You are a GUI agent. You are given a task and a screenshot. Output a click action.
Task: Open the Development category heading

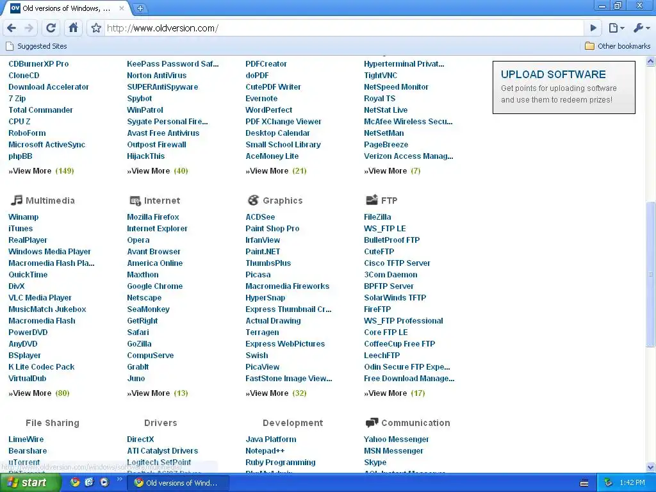(x=293, y=423)
